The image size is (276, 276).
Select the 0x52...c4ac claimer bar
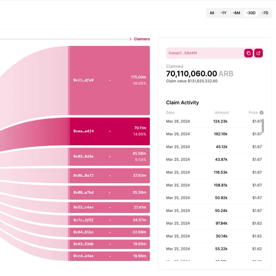point(109,207)
